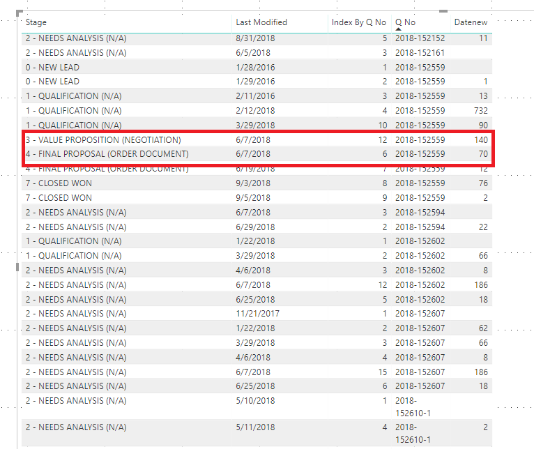This screenshot has width=534, height=449.
Task: Click the NEW LEAD row dated 1/28/2016
Action: (257, 68)
